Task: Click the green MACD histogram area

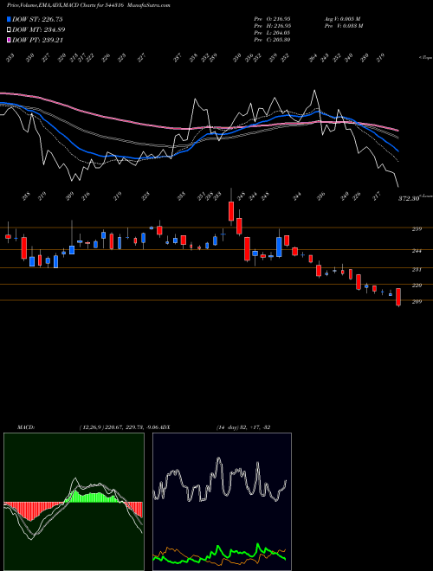Action: 91,497
